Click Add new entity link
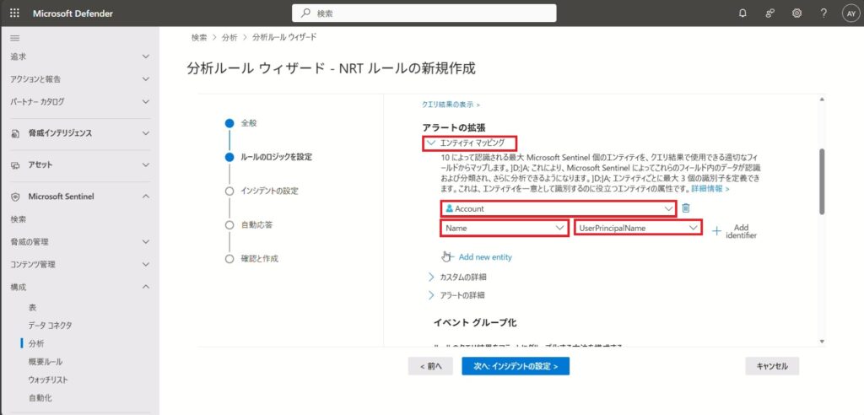The width and height of the screenshot is (864, 415). coord(484,257)
